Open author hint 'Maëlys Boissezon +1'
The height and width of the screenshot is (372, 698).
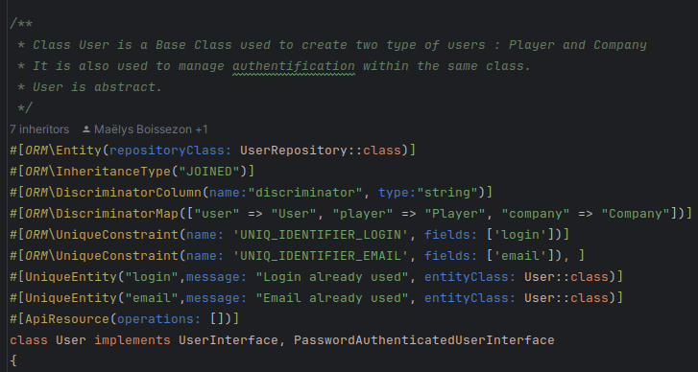[151, 129]
